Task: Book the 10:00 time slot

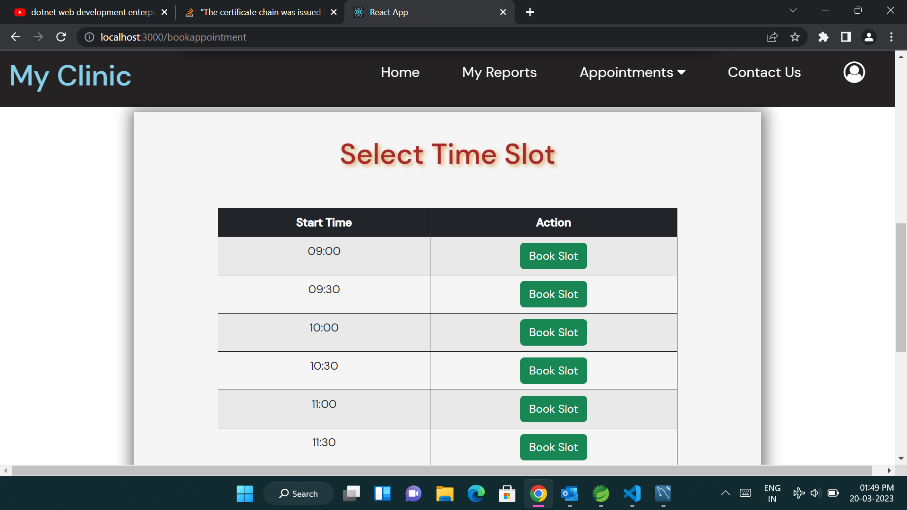Action: coord(554,332)
